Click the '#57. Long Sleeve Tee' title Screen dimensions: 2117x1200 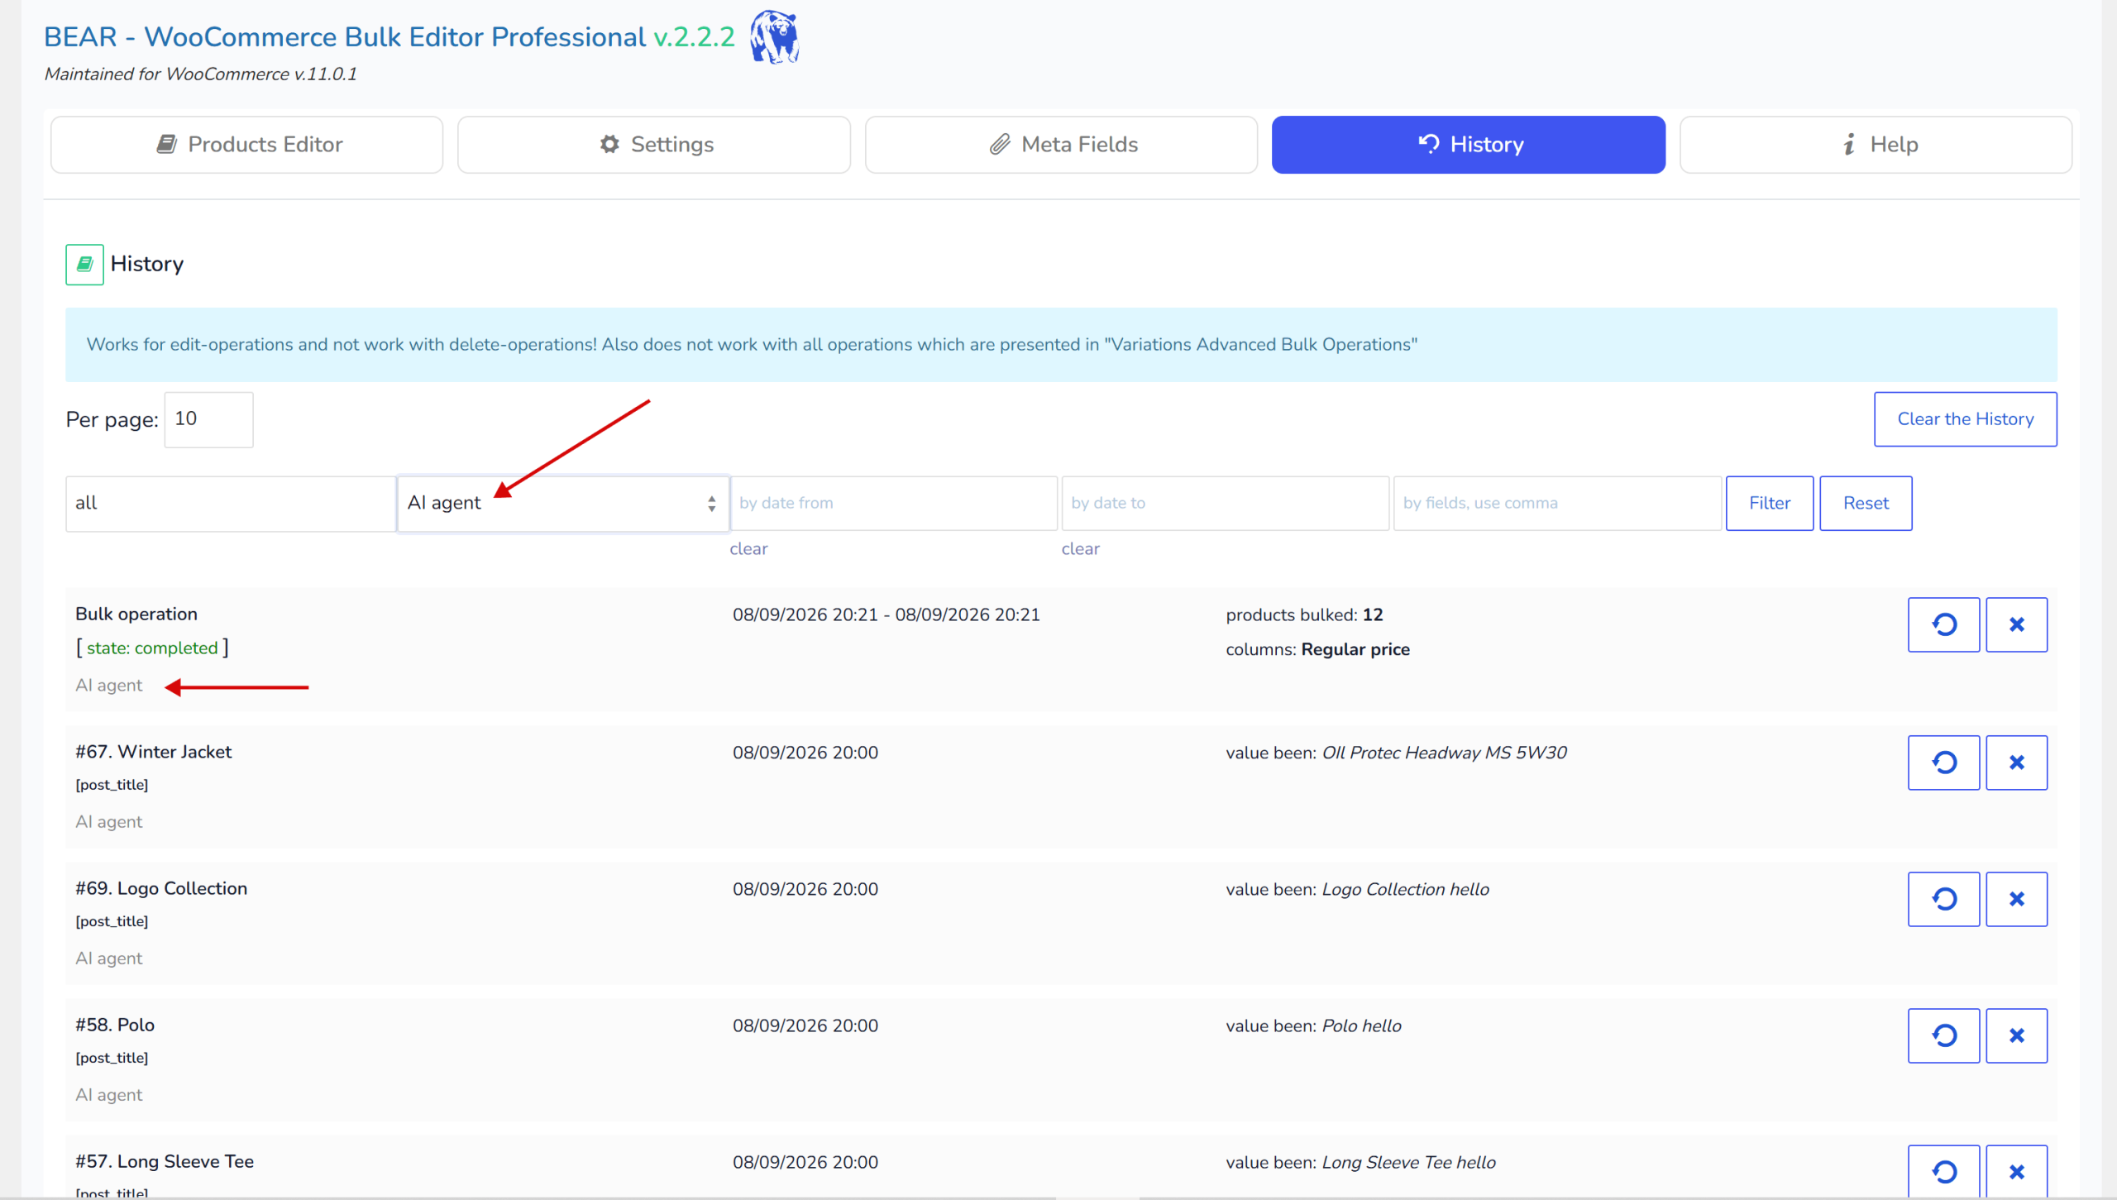pos(165,1161)
